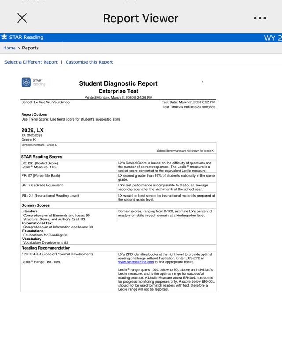Click the STAR Reading Scores section header
Viewport: 282px width, 341px height.
click(42, 157)
